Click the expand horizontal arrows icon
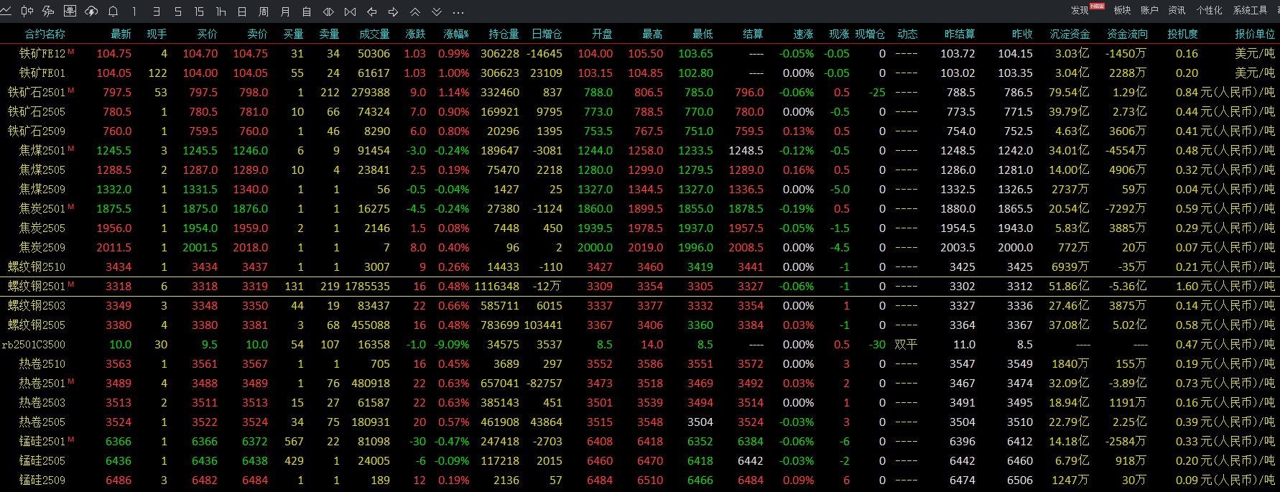The height and width of the screenshot is (492, 1280). 328,11
